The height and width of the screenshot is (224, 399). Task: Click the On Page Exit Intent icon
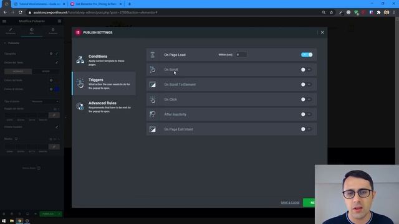[x=152, y=129]
